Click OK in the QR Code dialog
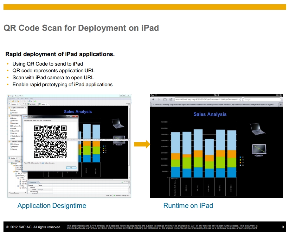 (x=71, y=168)
